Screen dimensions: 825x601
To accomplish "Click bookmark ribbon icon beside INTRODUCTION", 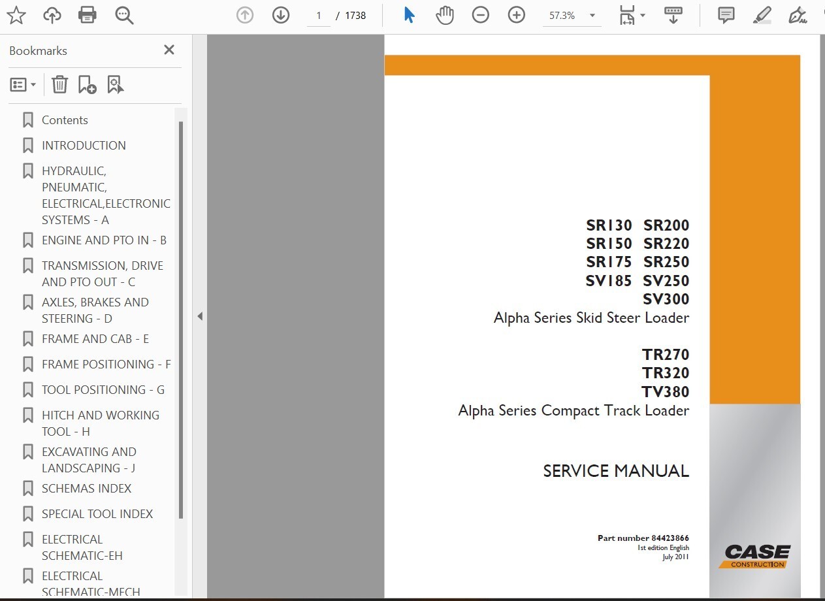I will pyautogui.click(x=27, y=145).
